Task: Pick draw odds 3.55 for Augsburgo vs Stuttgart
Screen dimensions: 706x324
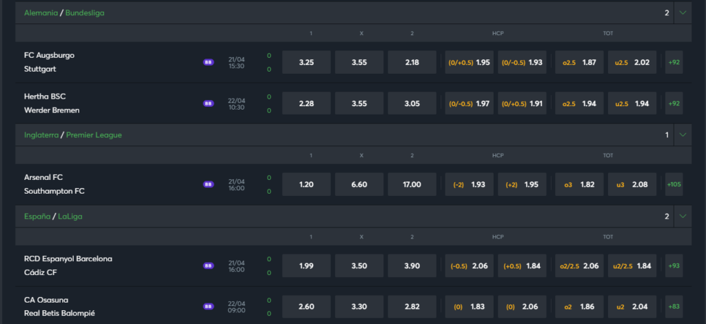Action: 359,62
